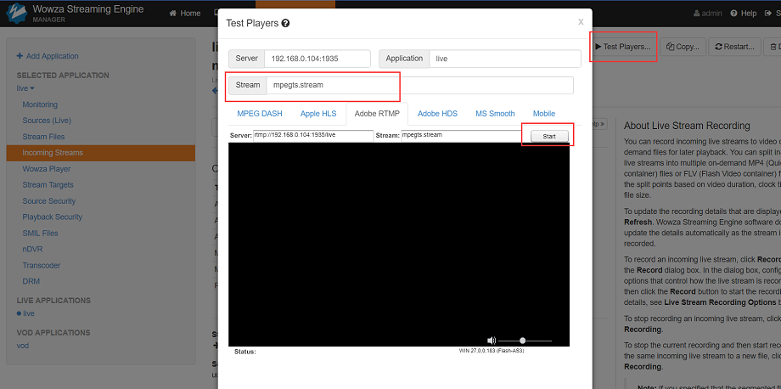This screenshot has height=389, width=781.
Task: Open Transcoder in the sidebar
Action: (42, 266)
